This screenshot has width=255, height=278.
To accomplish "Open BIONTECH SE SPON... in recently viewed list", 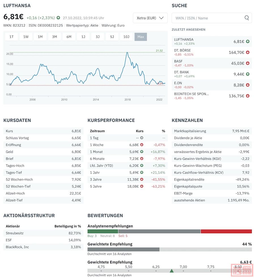I will point(212,96).
